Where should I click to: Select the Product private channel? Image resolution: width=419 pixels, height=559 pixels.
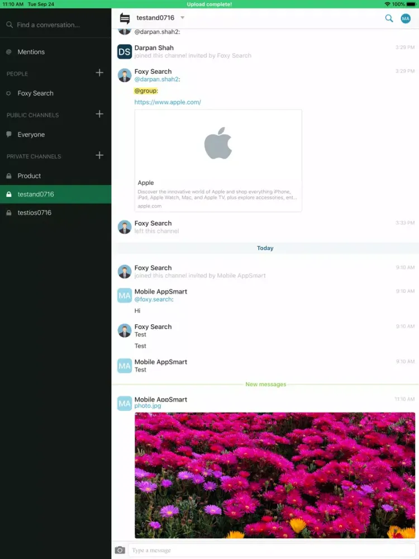(29, 176)
